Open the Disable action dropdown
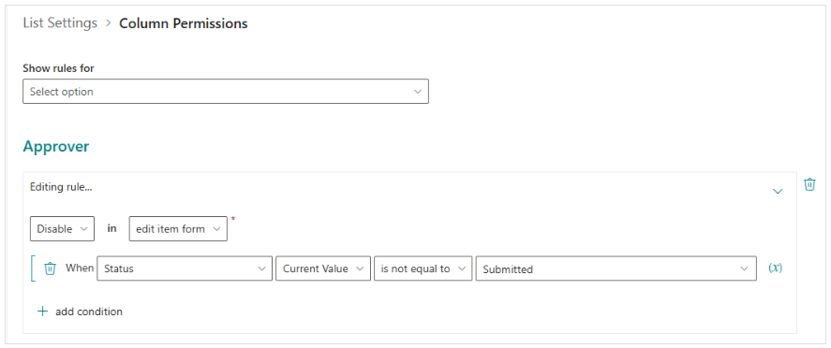This screenshot has width=831, height=348. pos(63,228)
